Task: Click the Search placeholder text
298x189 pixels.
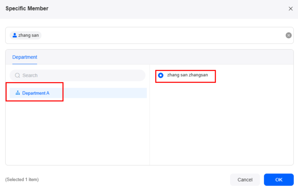Action: coord(30,75)
